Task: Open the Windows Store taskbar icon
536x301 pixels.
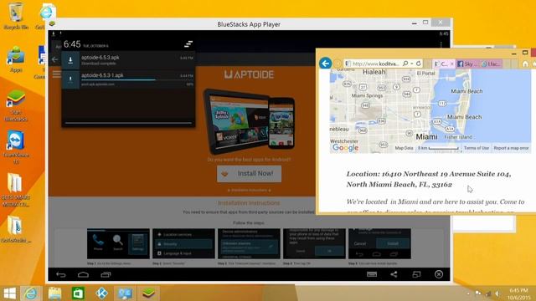Action: coord(78,293)
